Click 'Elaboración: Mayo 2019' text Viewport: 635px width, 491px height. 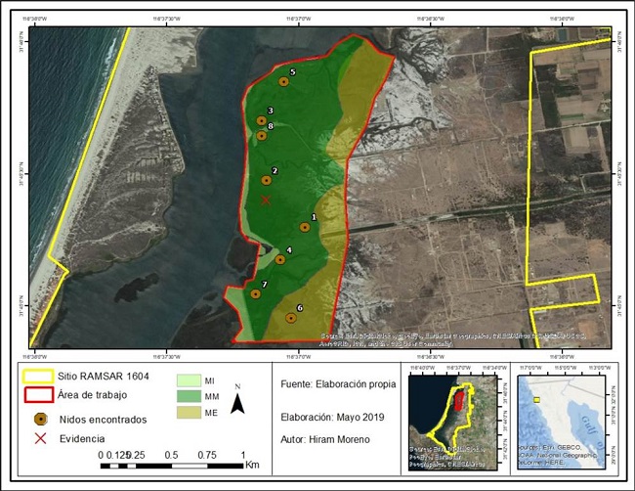[332, 417]
